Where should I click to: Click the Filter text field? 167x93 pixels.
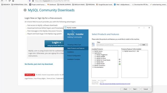click(118, 45)
